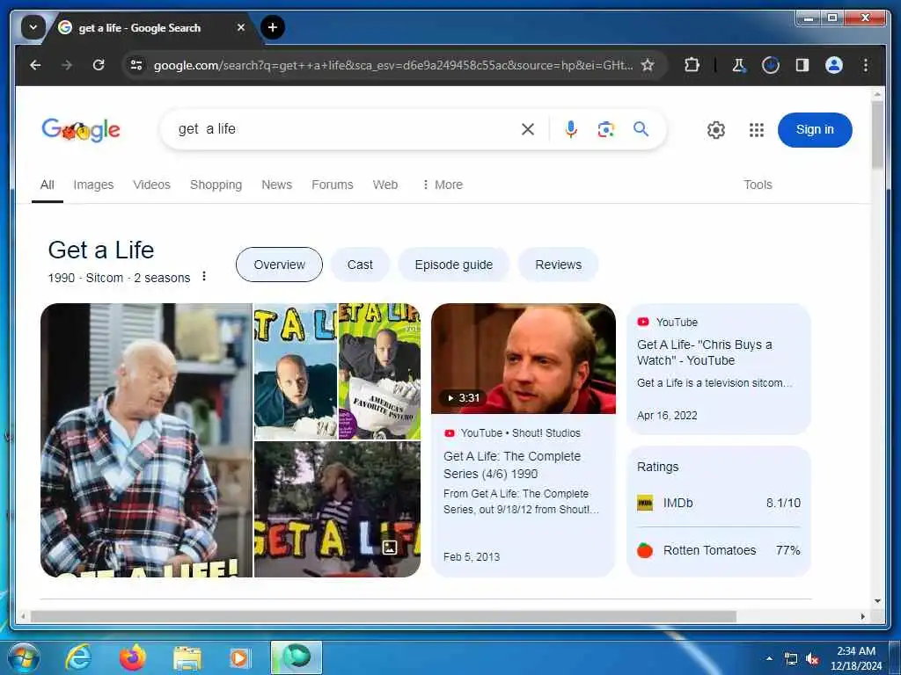The width and height of the screenshot is (901, 675).
Task: Open the Google apps grid
Action: coord(757,130)
